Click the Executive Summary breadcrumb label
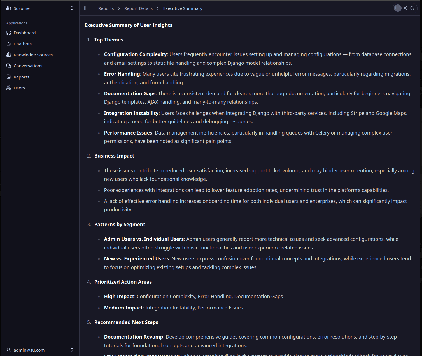This screenshot has width=422, height=356. 182,8
